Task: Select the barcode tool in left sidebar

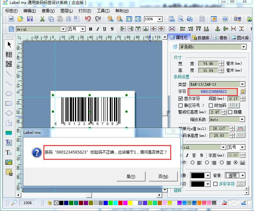Action: pos(9,55)
